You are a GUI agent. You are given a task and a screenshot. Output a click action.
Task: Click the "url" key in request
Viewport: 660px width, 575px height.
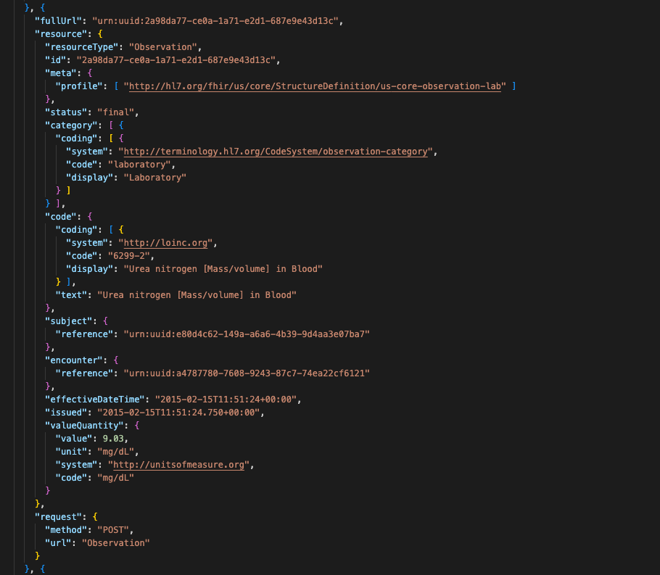[x=58, y=543]
